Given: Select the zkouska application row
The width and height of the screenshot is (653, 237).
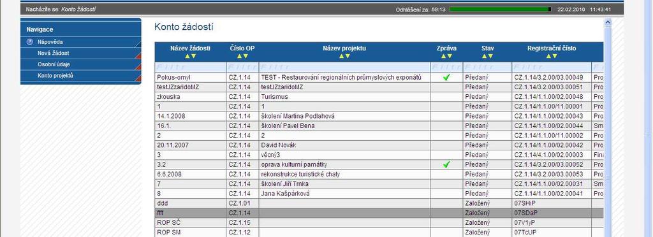Looking at the screenshot, I should (x=379, y=97).
